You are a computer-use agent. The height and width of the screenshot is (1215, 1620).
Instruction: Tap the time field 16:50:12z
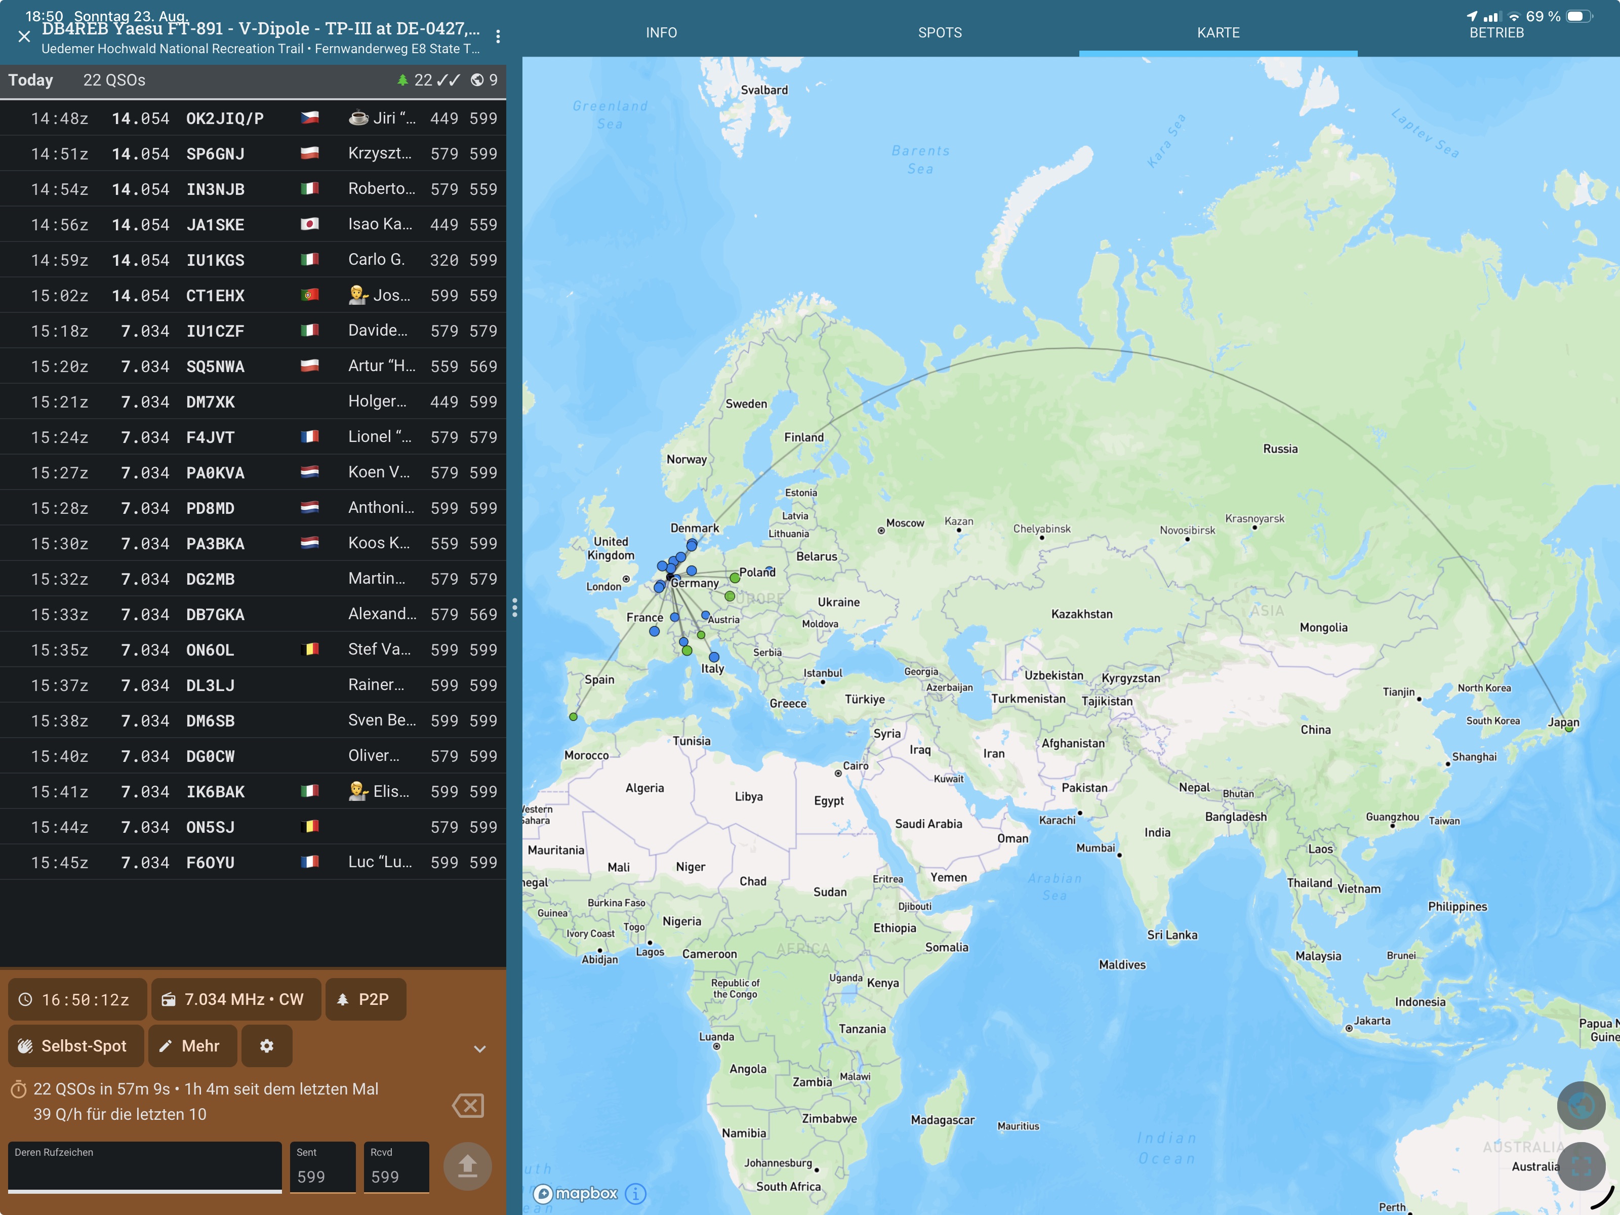[x=77, y=1000]
